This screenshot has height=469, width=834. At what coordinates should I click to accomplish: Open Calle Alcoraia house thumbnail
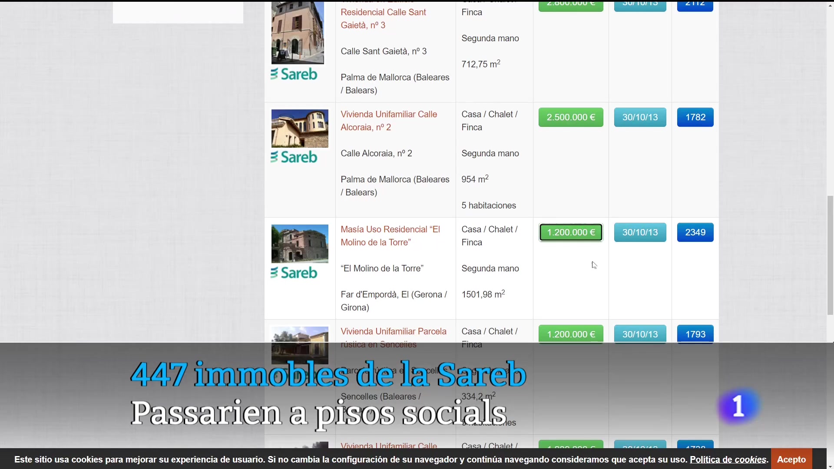(300, 129)
